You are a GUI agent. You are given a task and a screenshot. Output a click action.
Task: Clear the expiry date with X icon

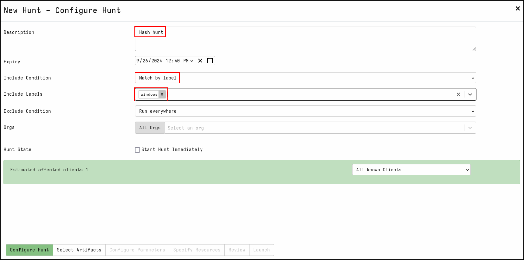(200, 61)
